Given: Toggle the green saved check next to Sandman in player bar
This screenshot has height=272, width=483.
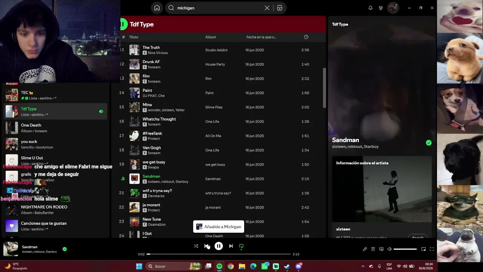Looking at the screenshot, I should click(65, 249).
